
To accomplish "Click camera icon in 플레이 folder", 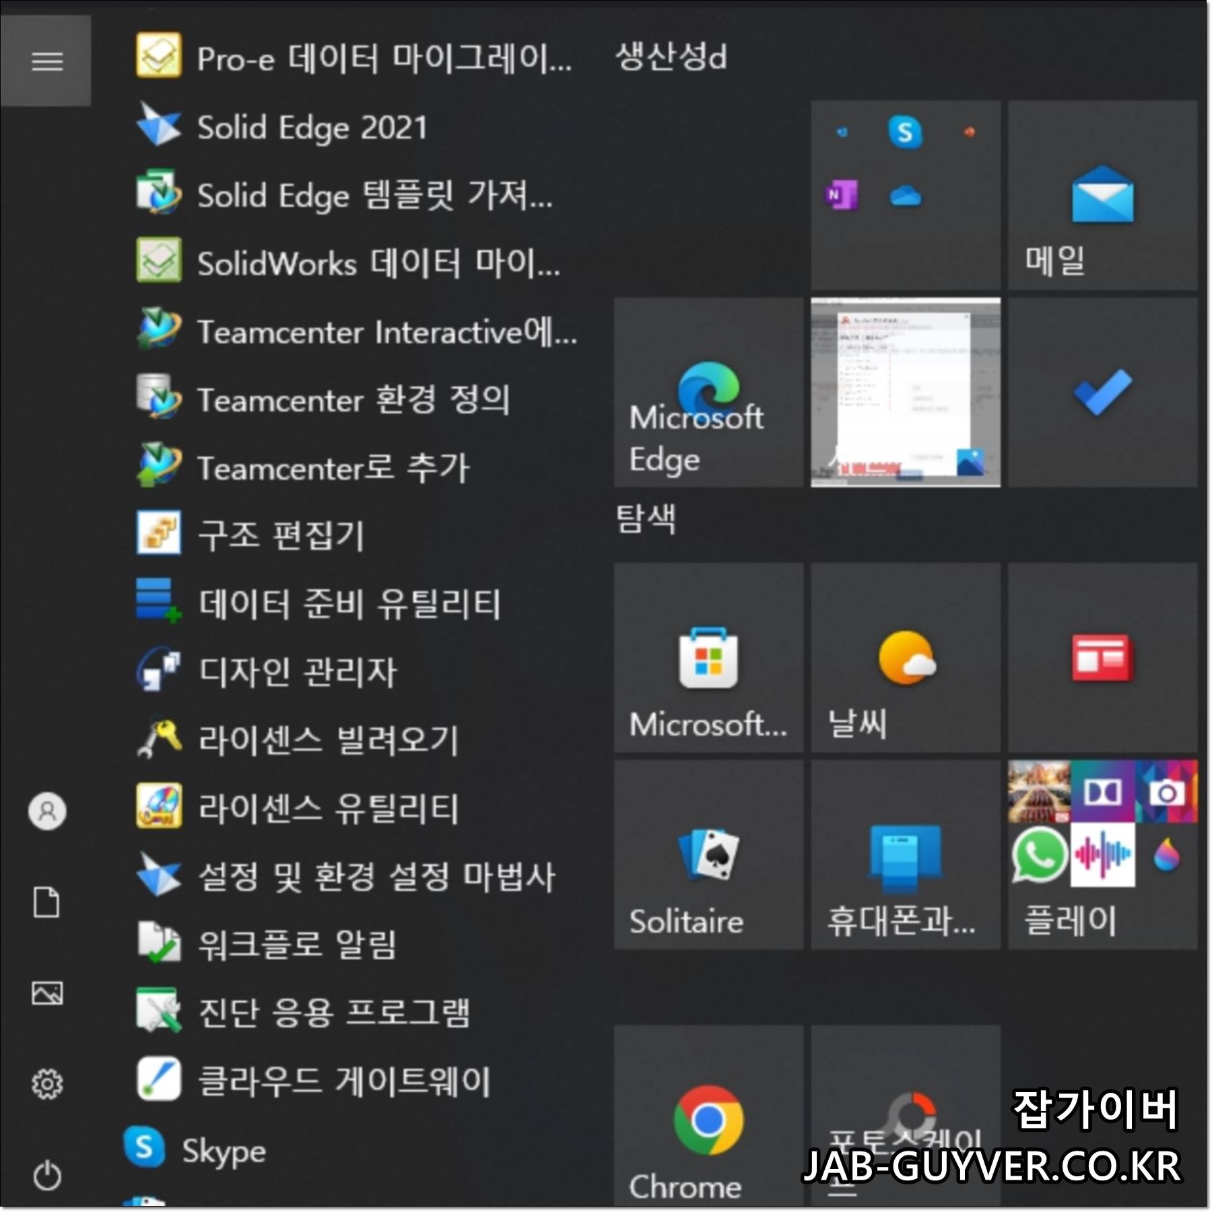I will tap(1166, 792).
